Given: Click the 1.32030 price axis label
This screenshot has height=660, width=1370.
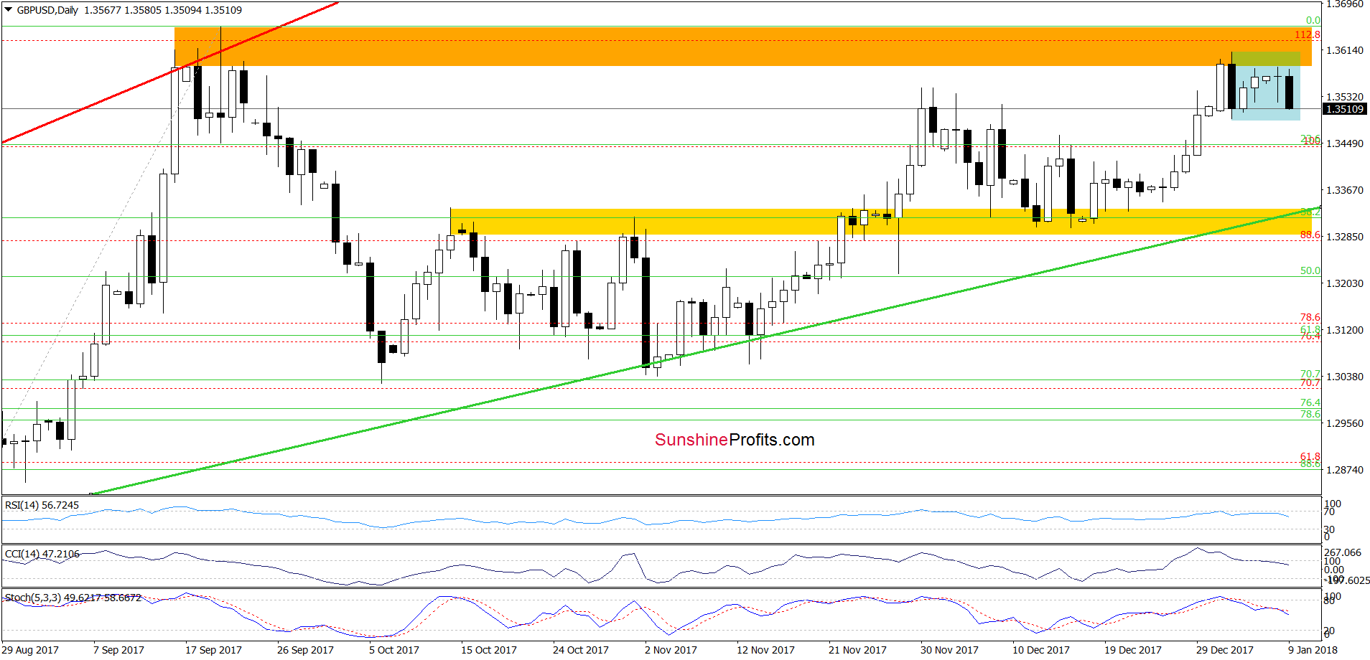Looking at the screenshot, I should (1345, 283).
